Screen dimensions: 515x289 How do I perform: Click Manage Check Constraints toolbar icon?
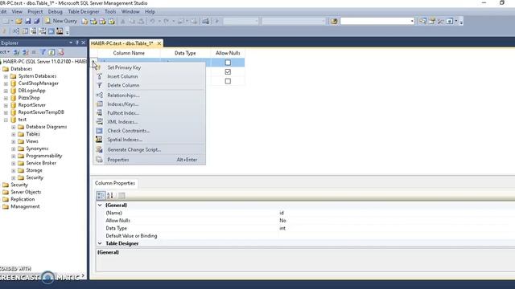point(51,31)
